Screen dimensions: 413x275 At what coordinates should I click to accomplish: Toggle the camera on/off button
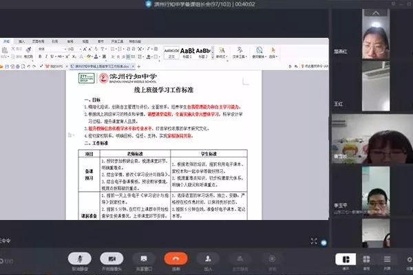tap(112, 258)
